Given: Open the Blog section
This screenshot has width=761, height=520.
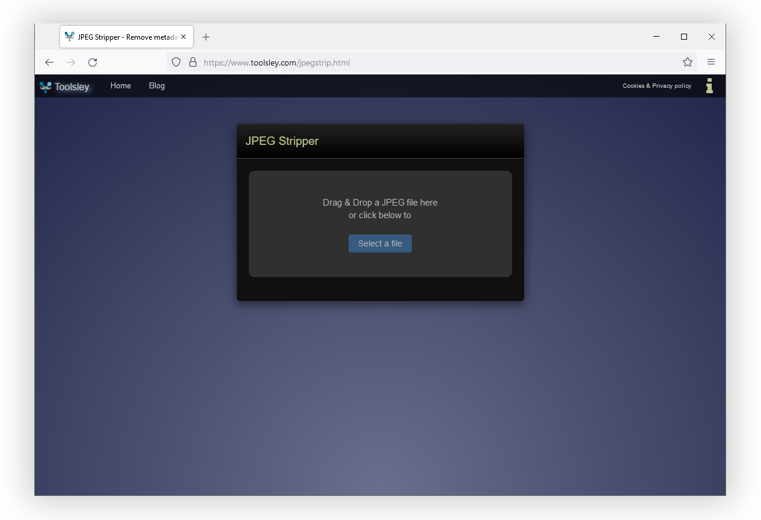Looking at the screenshot, I should point(156,85).
